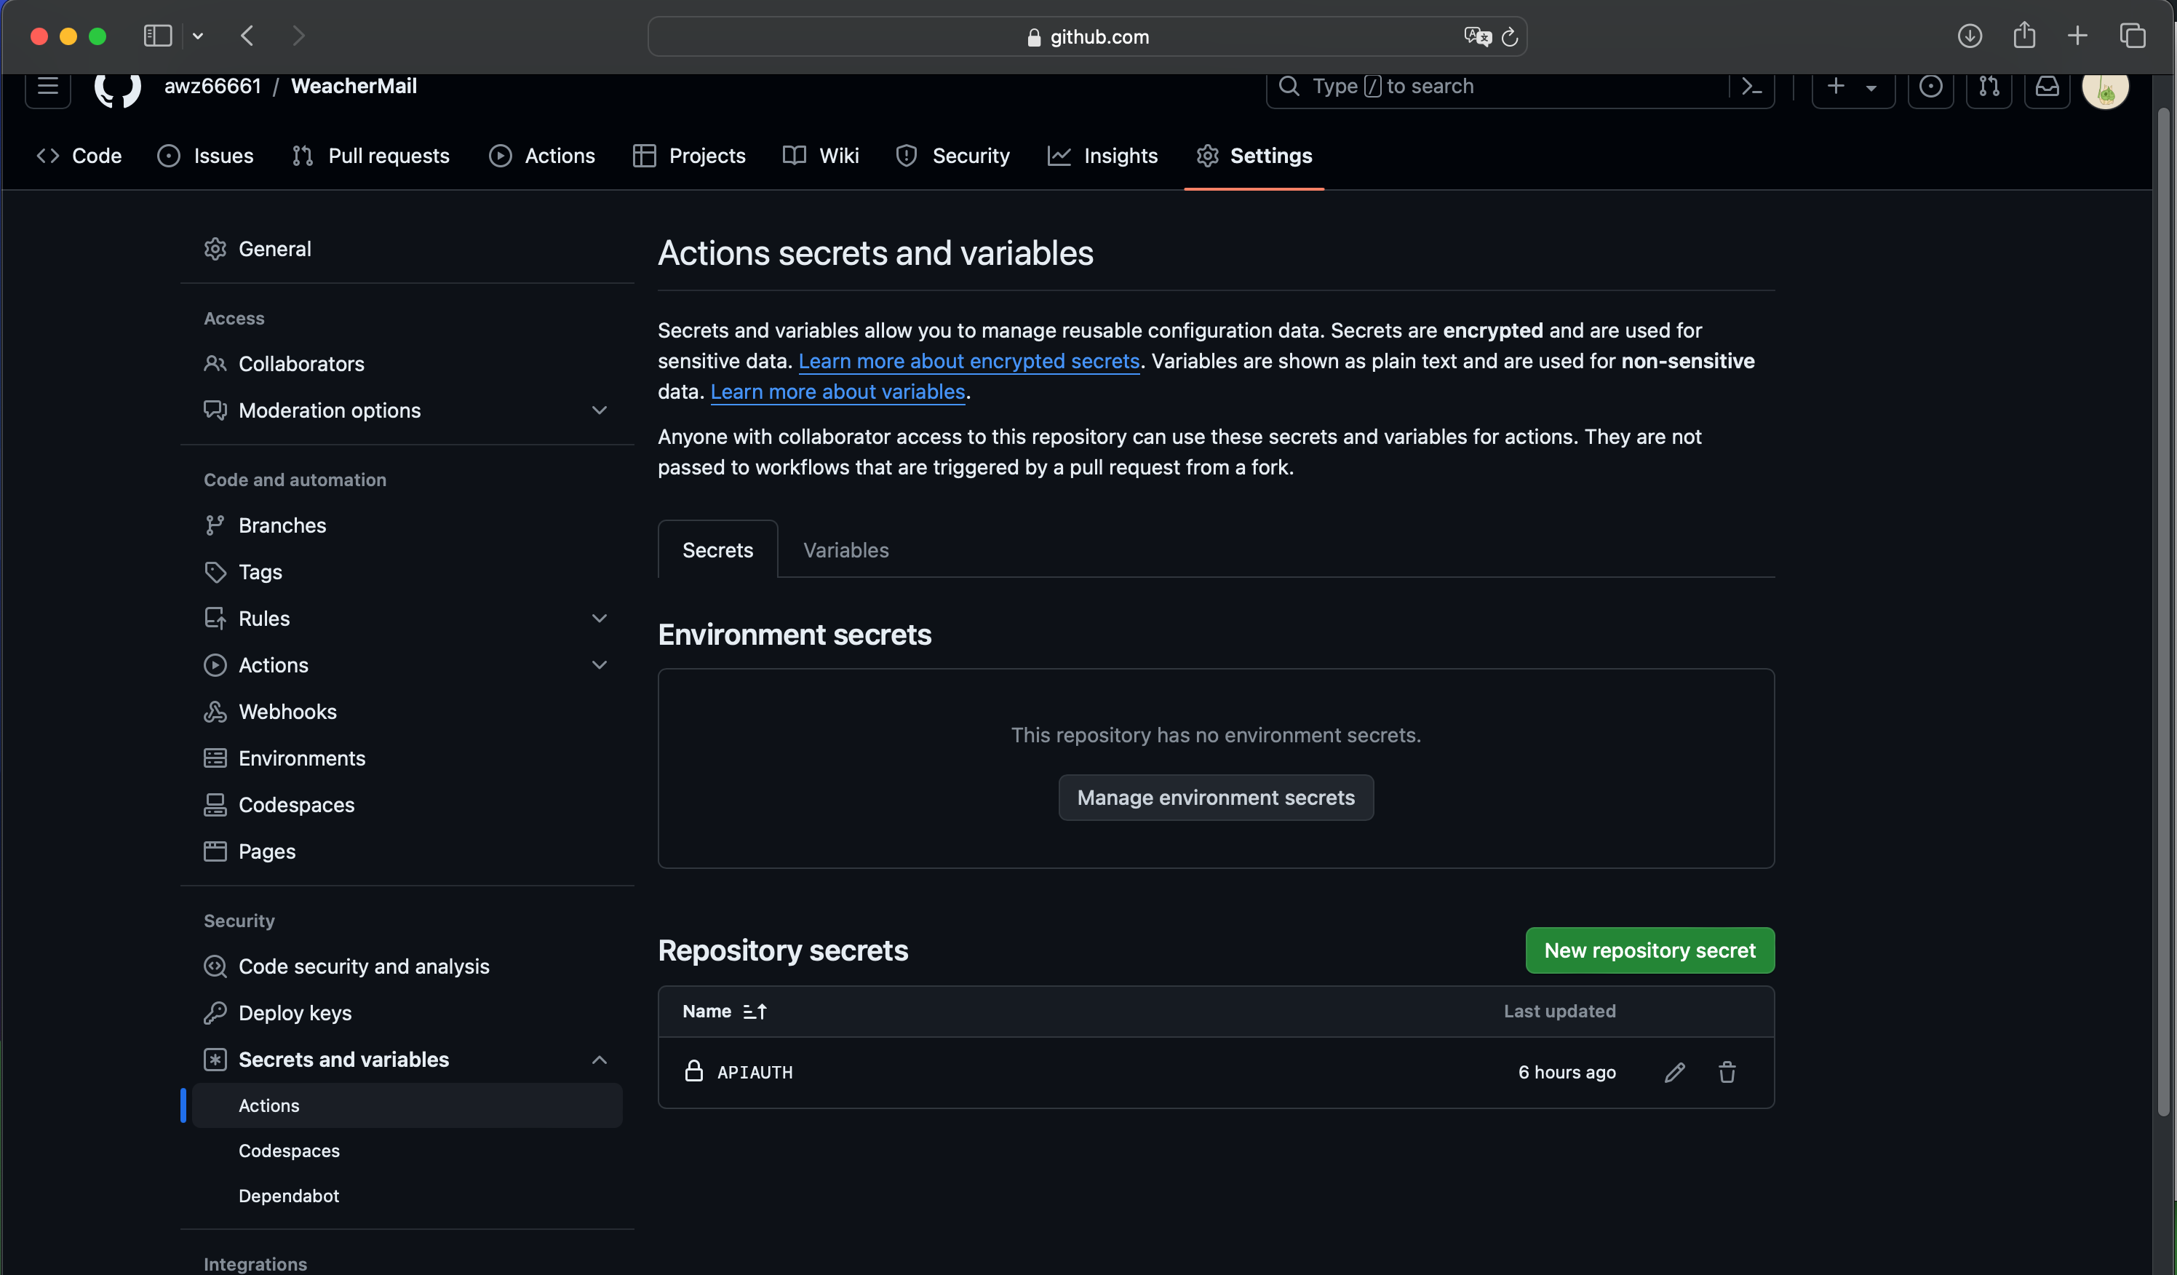Open Code security and analysis
This screenshot has height=1275, width=2177.
click(x=407, y=966)
